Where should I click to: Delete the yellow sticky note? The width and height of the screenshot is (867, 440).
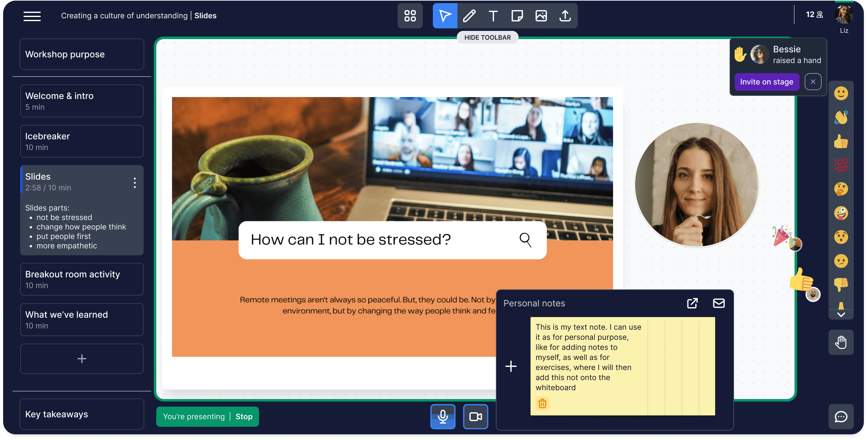542,403
